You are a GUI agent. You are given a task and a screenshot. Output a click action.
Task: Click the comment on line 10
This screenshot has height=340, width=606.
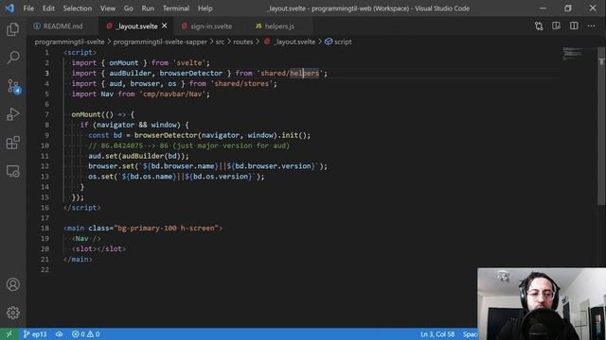188,145
